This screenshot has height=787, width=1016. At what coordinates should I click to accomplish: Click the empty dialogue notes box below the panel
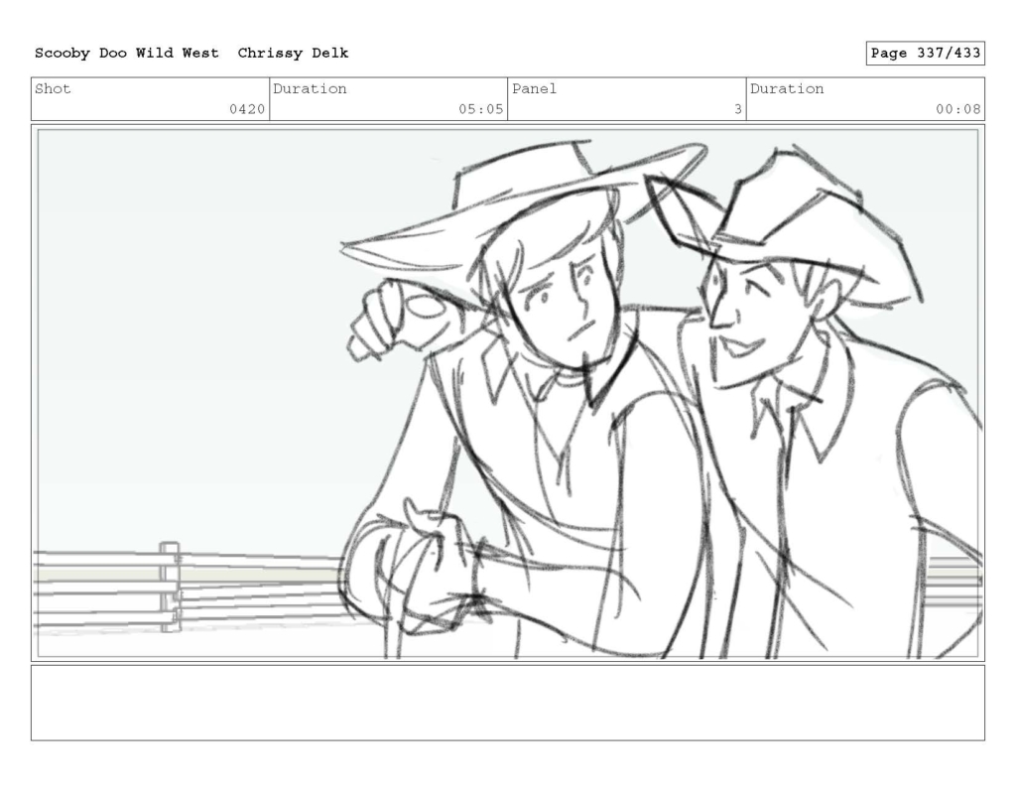(508, 703)
